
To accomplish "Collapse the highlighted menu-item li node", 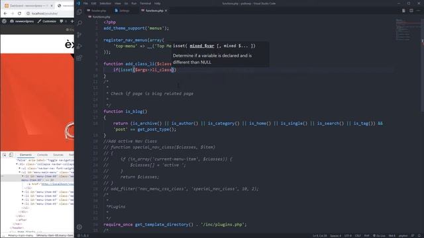I will [x=23, y=177].
